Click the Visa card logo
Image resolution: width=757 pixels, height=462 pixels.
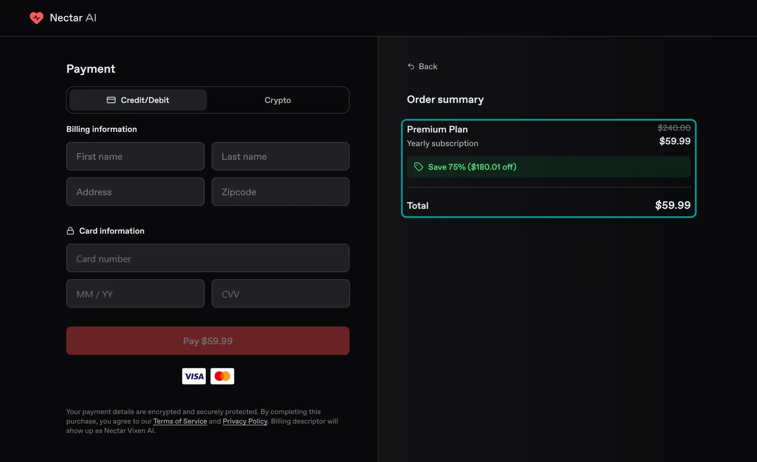[x=194, y=376]
